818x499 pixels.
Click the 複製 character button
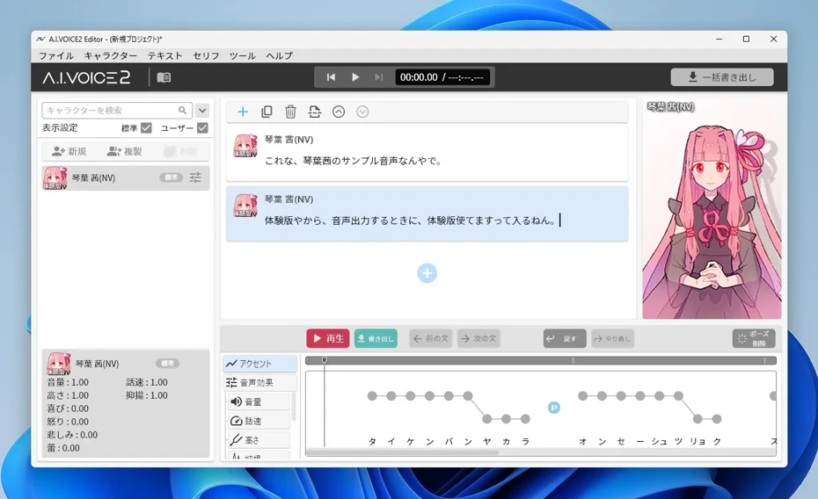pos(125,151)
